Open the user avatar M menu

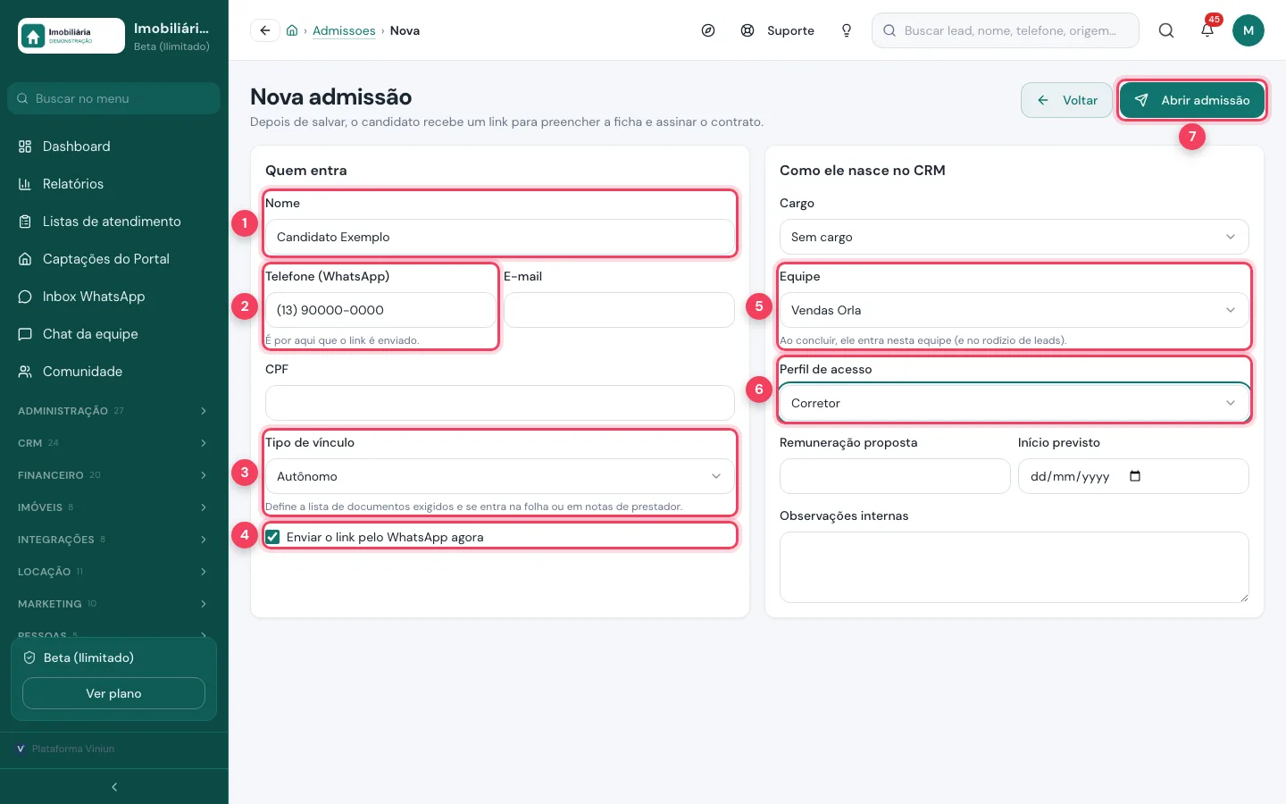1248,30
